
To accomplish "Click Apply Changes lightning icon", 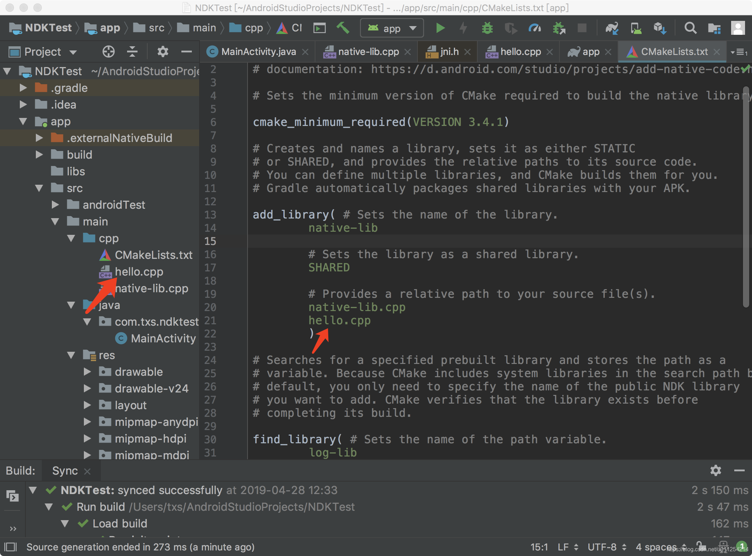I will point(463,28).
